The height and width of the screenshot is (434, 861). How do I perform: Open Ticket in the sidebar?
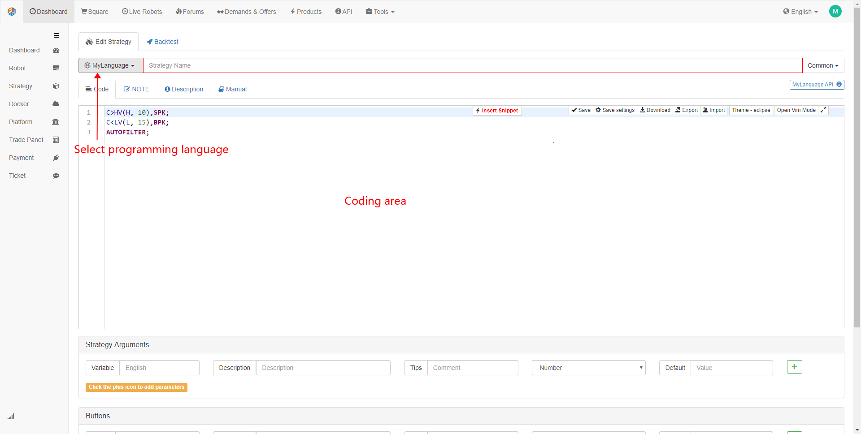click(x=17, y=176)
